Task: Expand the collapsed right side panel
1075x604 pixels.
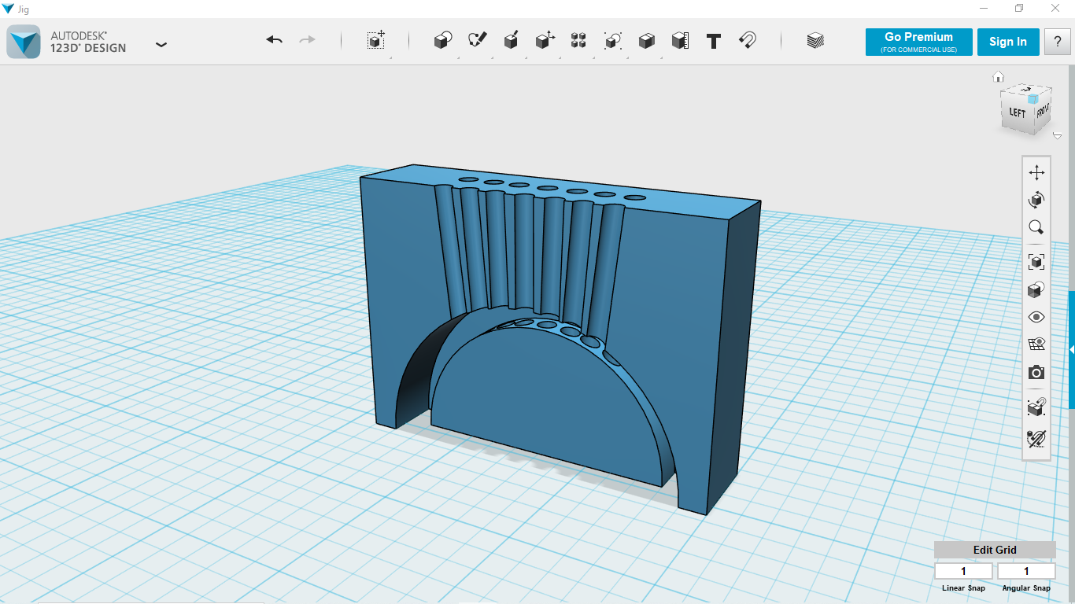Action: click(x=1072, y=349)
